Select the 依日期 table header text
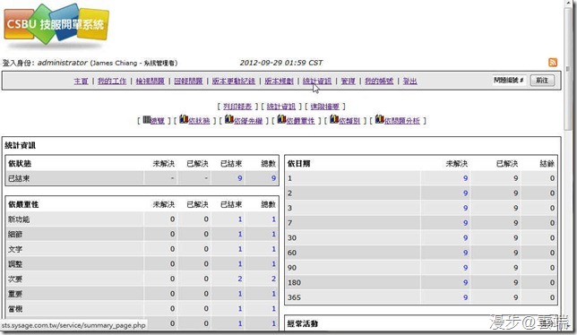577x335 pixels. point(299,164)
